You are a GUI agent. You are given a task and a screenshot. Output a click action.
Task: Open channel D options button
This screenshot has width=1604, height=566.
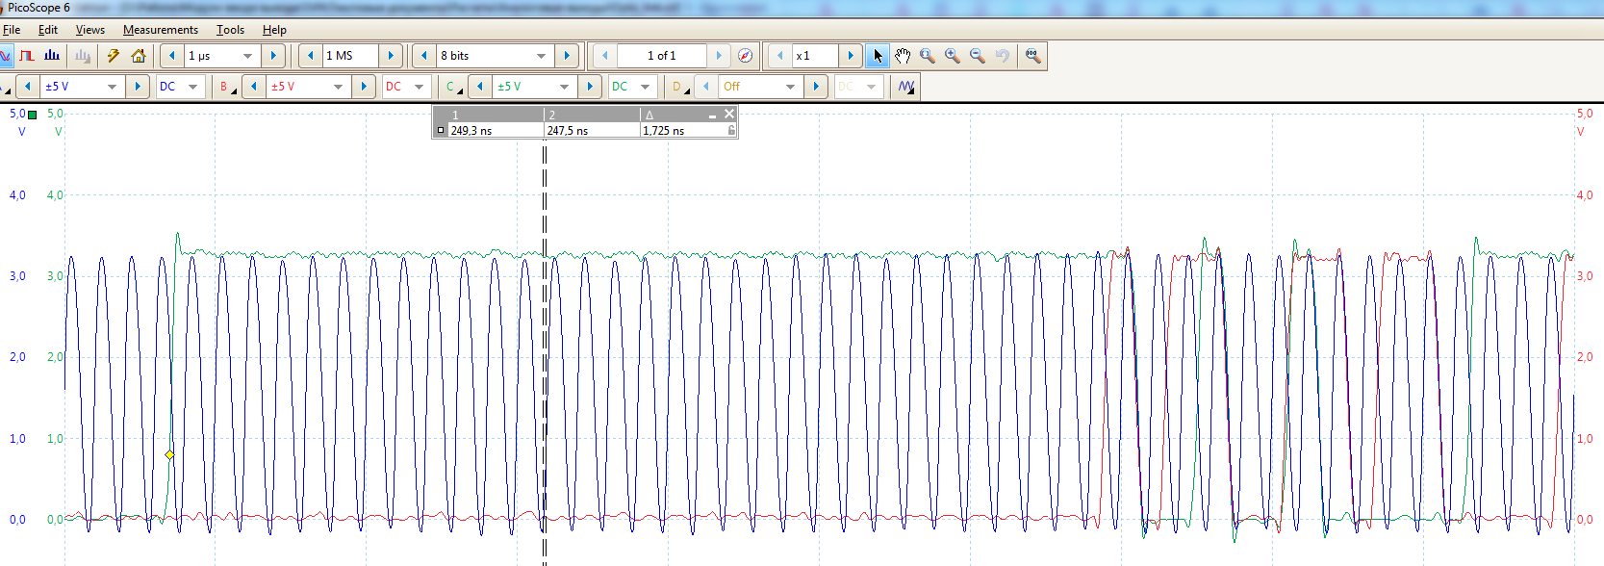coord(679,87)
